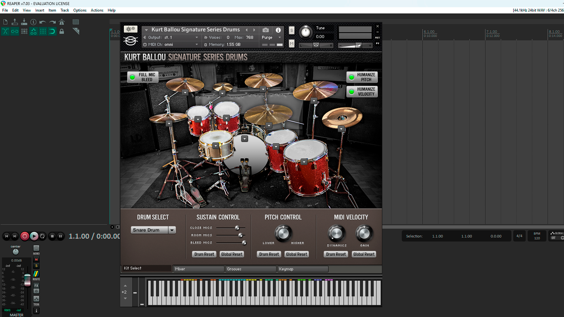This screenshot has height=317, width=564.
Task: Click Global Reset under Pitch Control
Action: [x=296, y=254]
